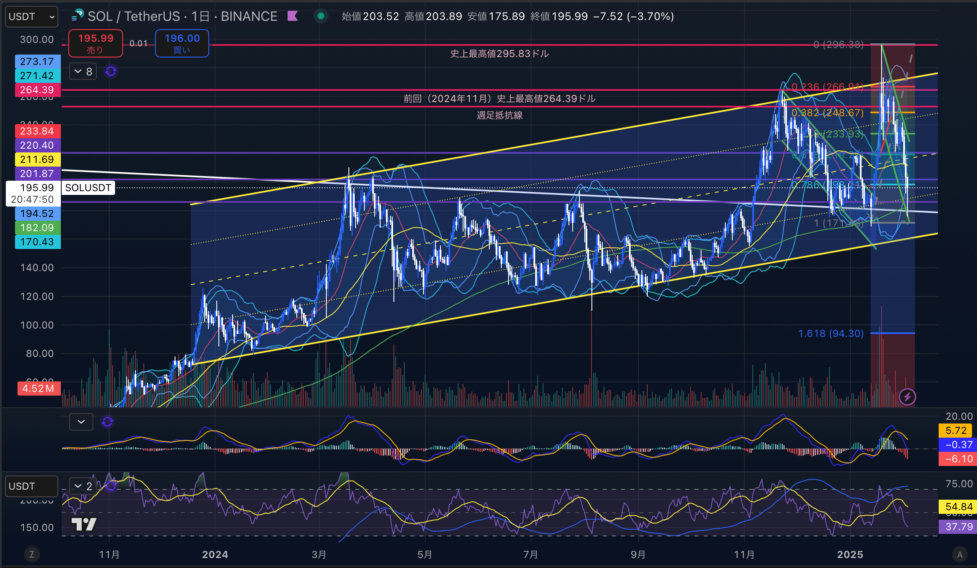This screenshot has width=977, height=568.
Task: Expand the MACD pane legend chevron
Action: pyautogui.click(x=81, y=422)
